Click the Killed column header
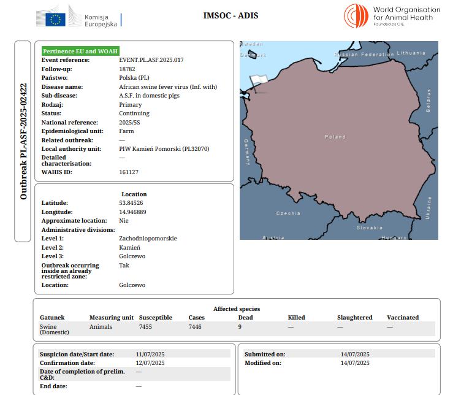Image resolution: width=461 pixels, height=395 pixels. tap(296, 317)
